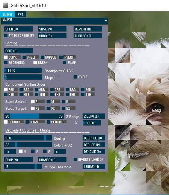Toggle the CYCLE checkbox
The width and height of the screenshot is (169, 195).
pyautogui.click(x=75, y=77)
